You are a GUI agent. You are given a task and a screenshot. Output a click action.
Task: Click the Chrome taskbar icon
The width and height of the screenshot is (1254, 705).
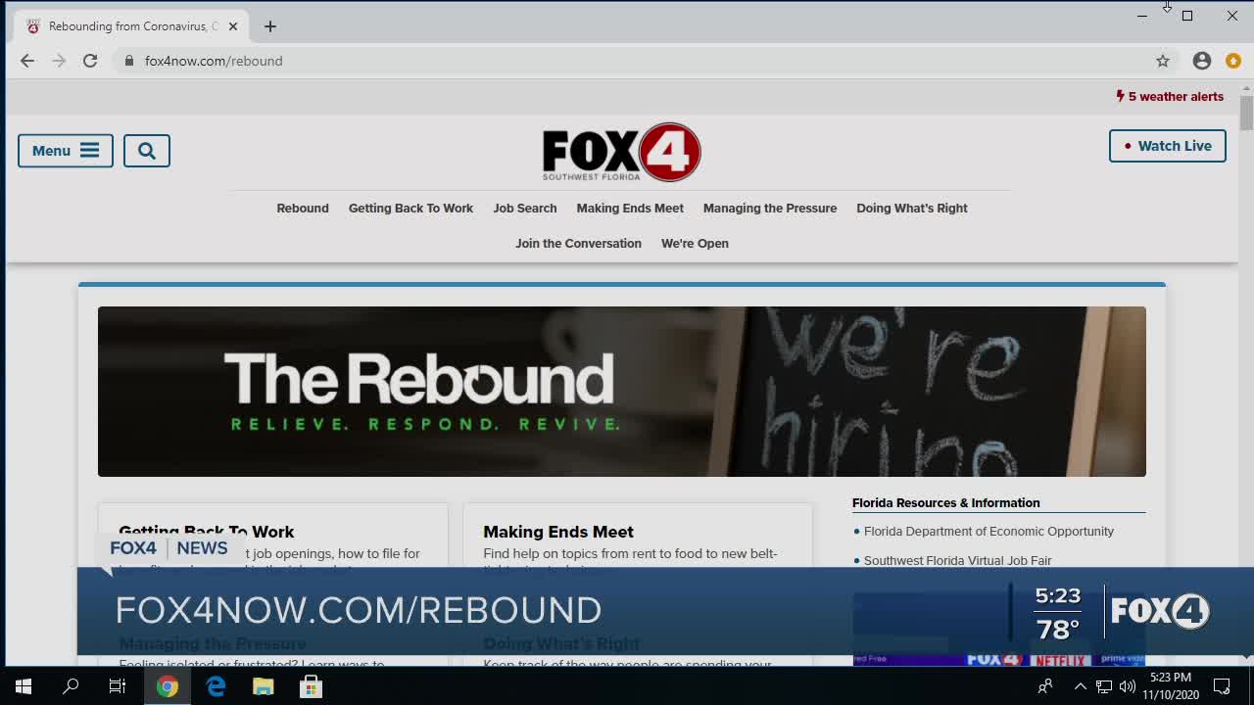coord(168,686)
